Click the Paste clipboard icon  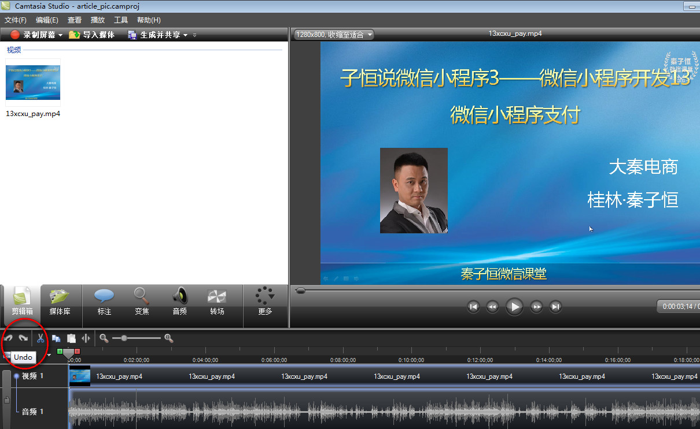pyautogui.click(x=71, y=338)
